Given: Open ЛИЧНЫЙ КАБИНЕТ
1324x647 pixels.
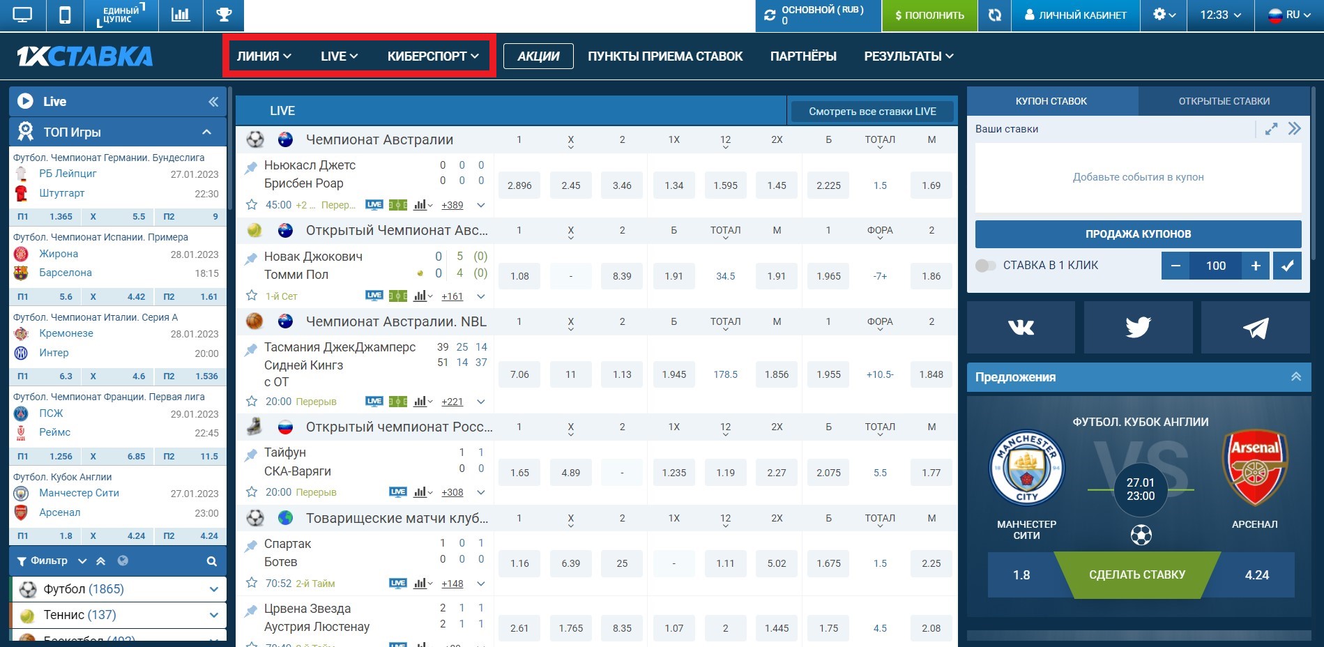Looking at the screenshot, I should click(x=1075, y=15).
